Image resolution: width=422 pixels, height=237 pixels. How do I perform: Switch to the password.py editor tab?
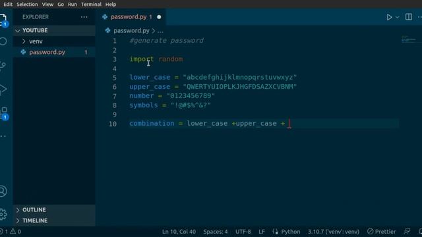(131, 17)
